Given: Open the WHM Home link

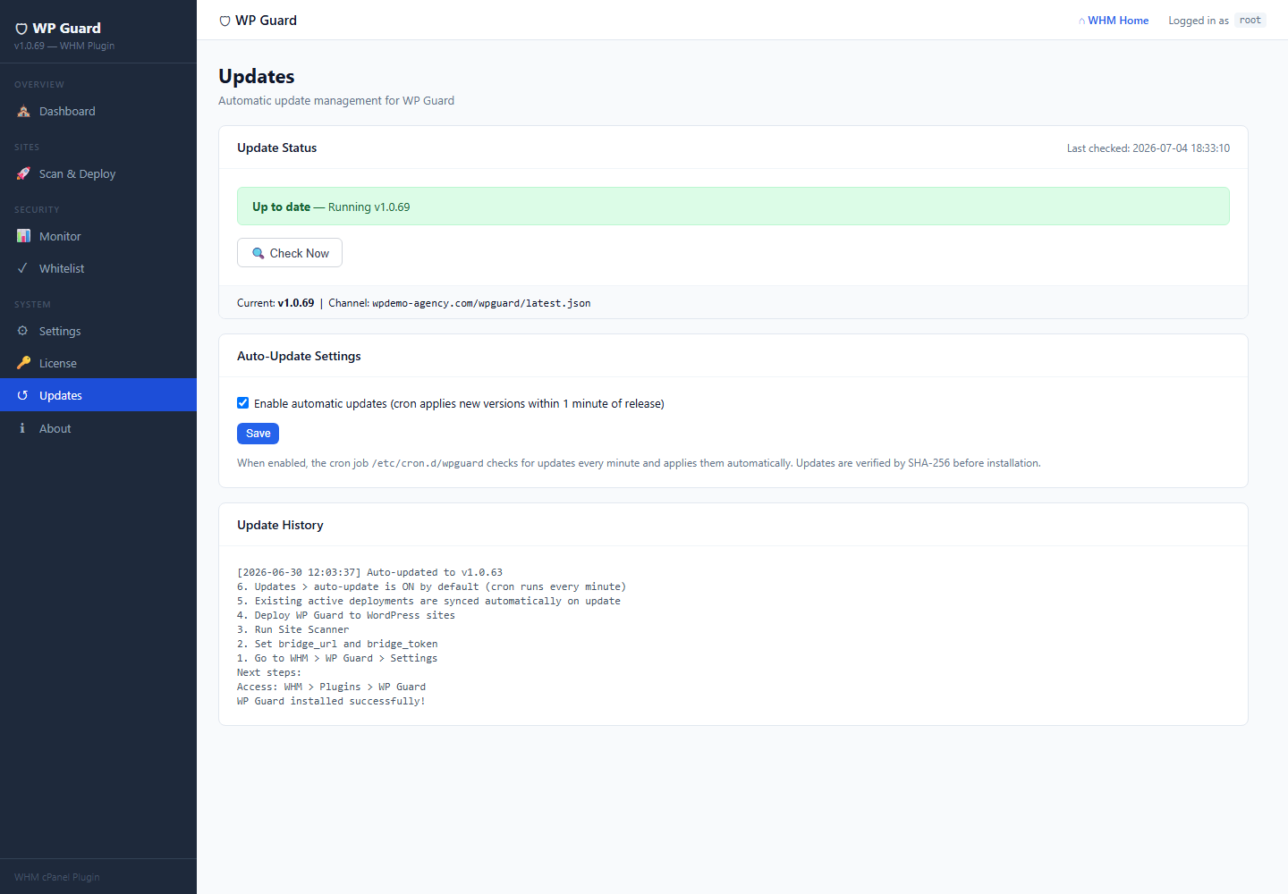Looking at the screenshot, I should tap(1114, 21).
